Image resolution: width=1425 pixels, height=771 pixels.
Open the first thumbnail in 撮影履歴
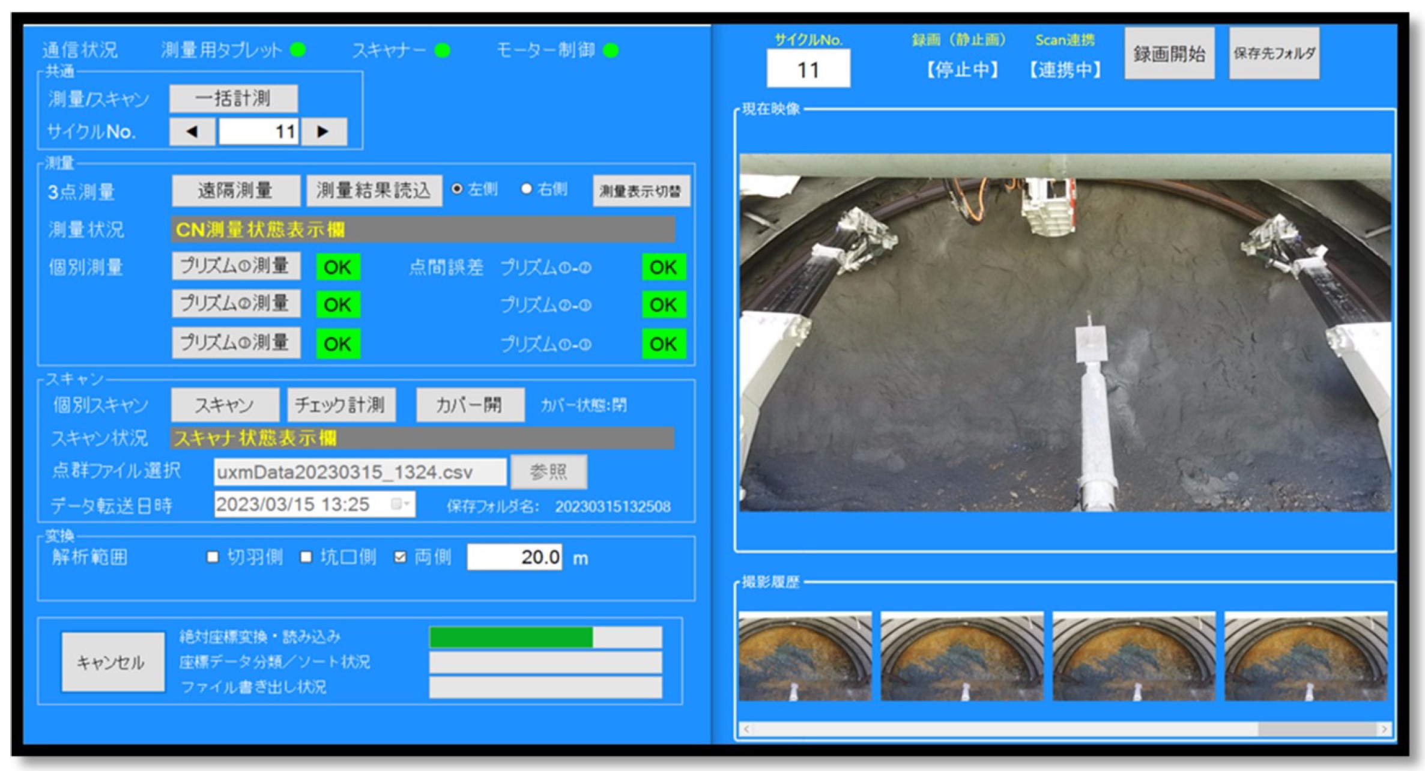tap(805, 658)
